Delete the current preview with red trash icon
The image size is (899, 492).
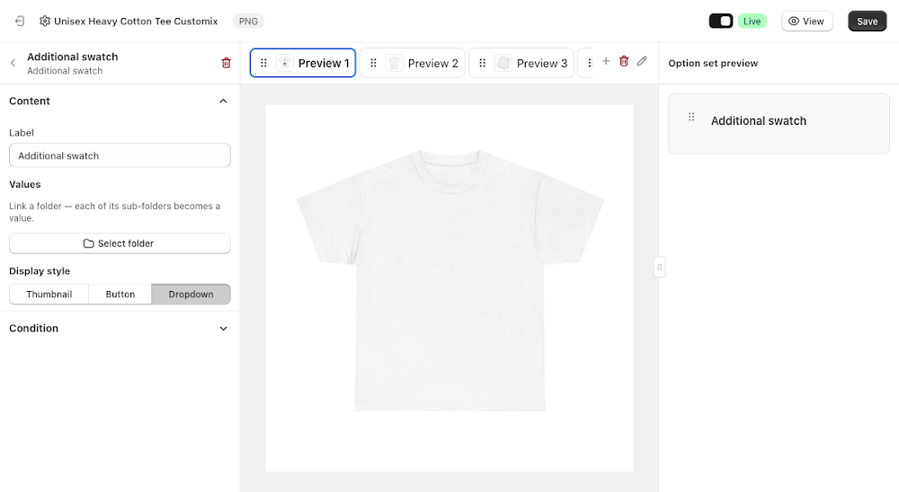[x=624, y=61]
